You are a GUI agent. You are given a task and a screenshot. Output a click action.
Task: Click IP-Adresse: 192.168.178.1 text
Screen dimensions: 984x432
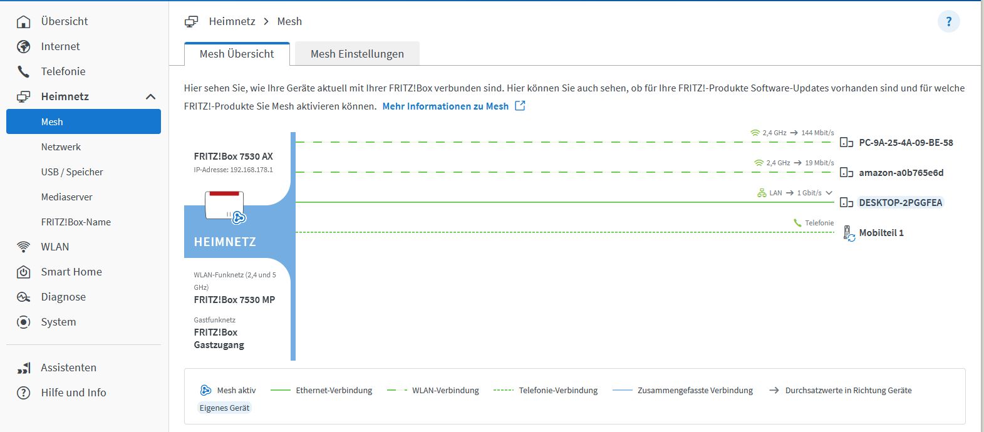pyautogui.click(x=233, y=170)
